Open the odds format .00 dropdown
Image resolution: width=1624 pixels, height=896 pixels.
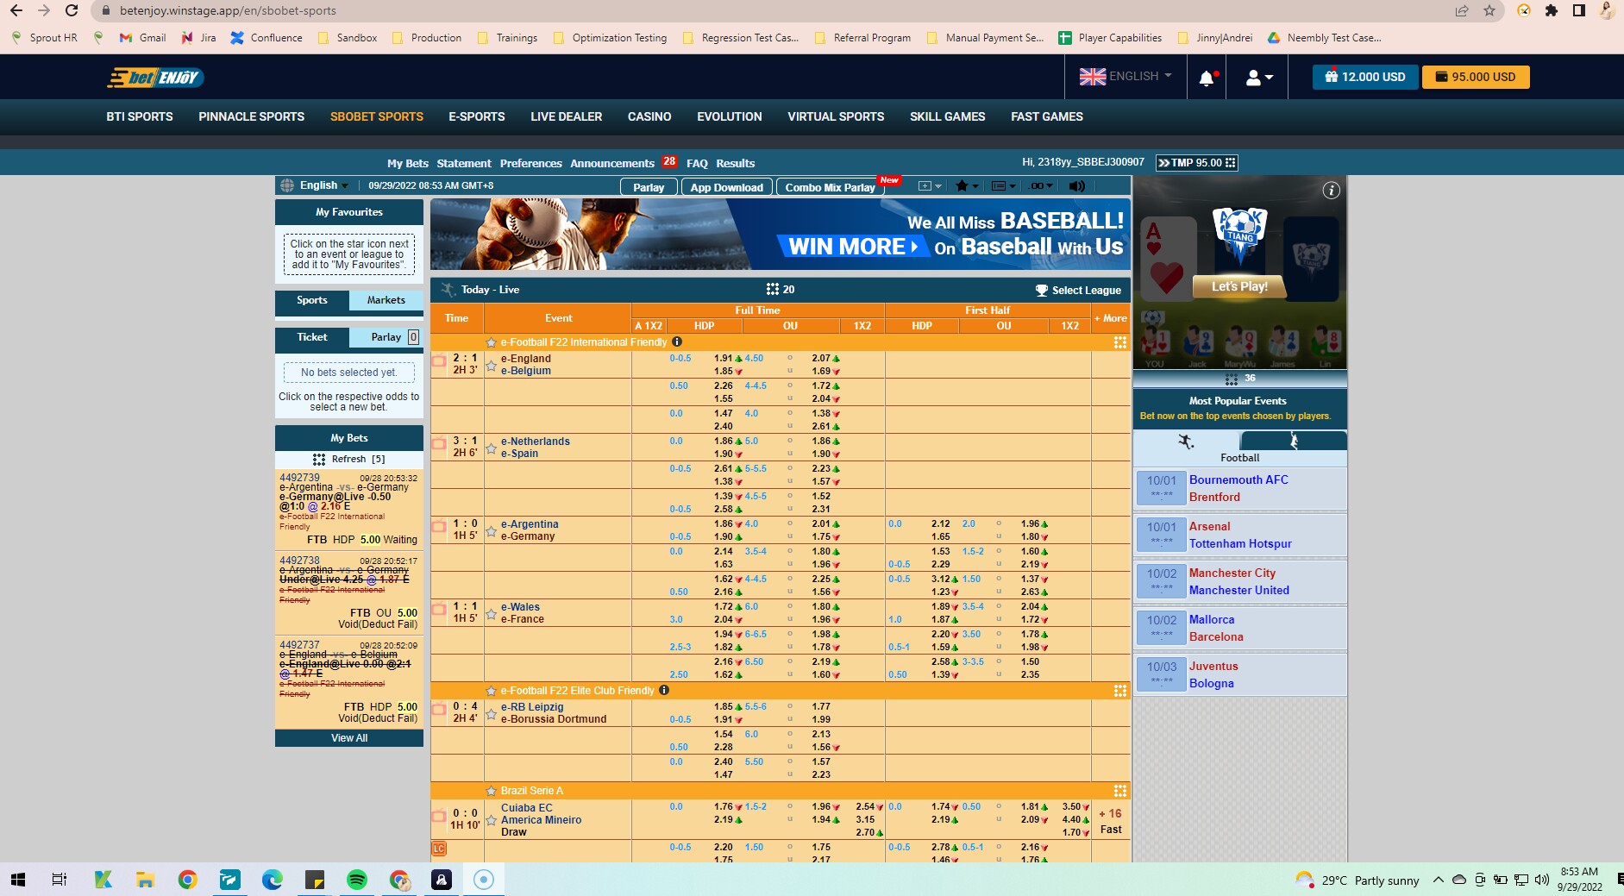1038,185
